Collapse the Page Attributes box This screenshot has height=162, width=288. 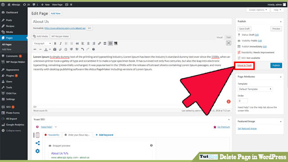click(x=281, y=77)
